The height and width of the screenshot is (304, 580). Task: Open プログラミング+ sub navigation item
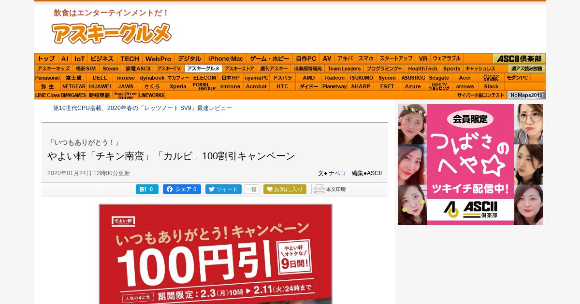[x=384, y=69]
